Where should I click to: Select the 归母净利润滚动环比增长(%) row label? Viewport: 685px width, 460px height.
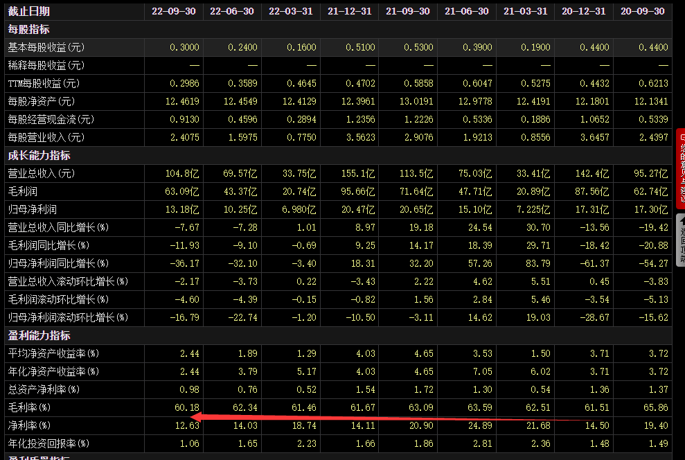(68, 317)
